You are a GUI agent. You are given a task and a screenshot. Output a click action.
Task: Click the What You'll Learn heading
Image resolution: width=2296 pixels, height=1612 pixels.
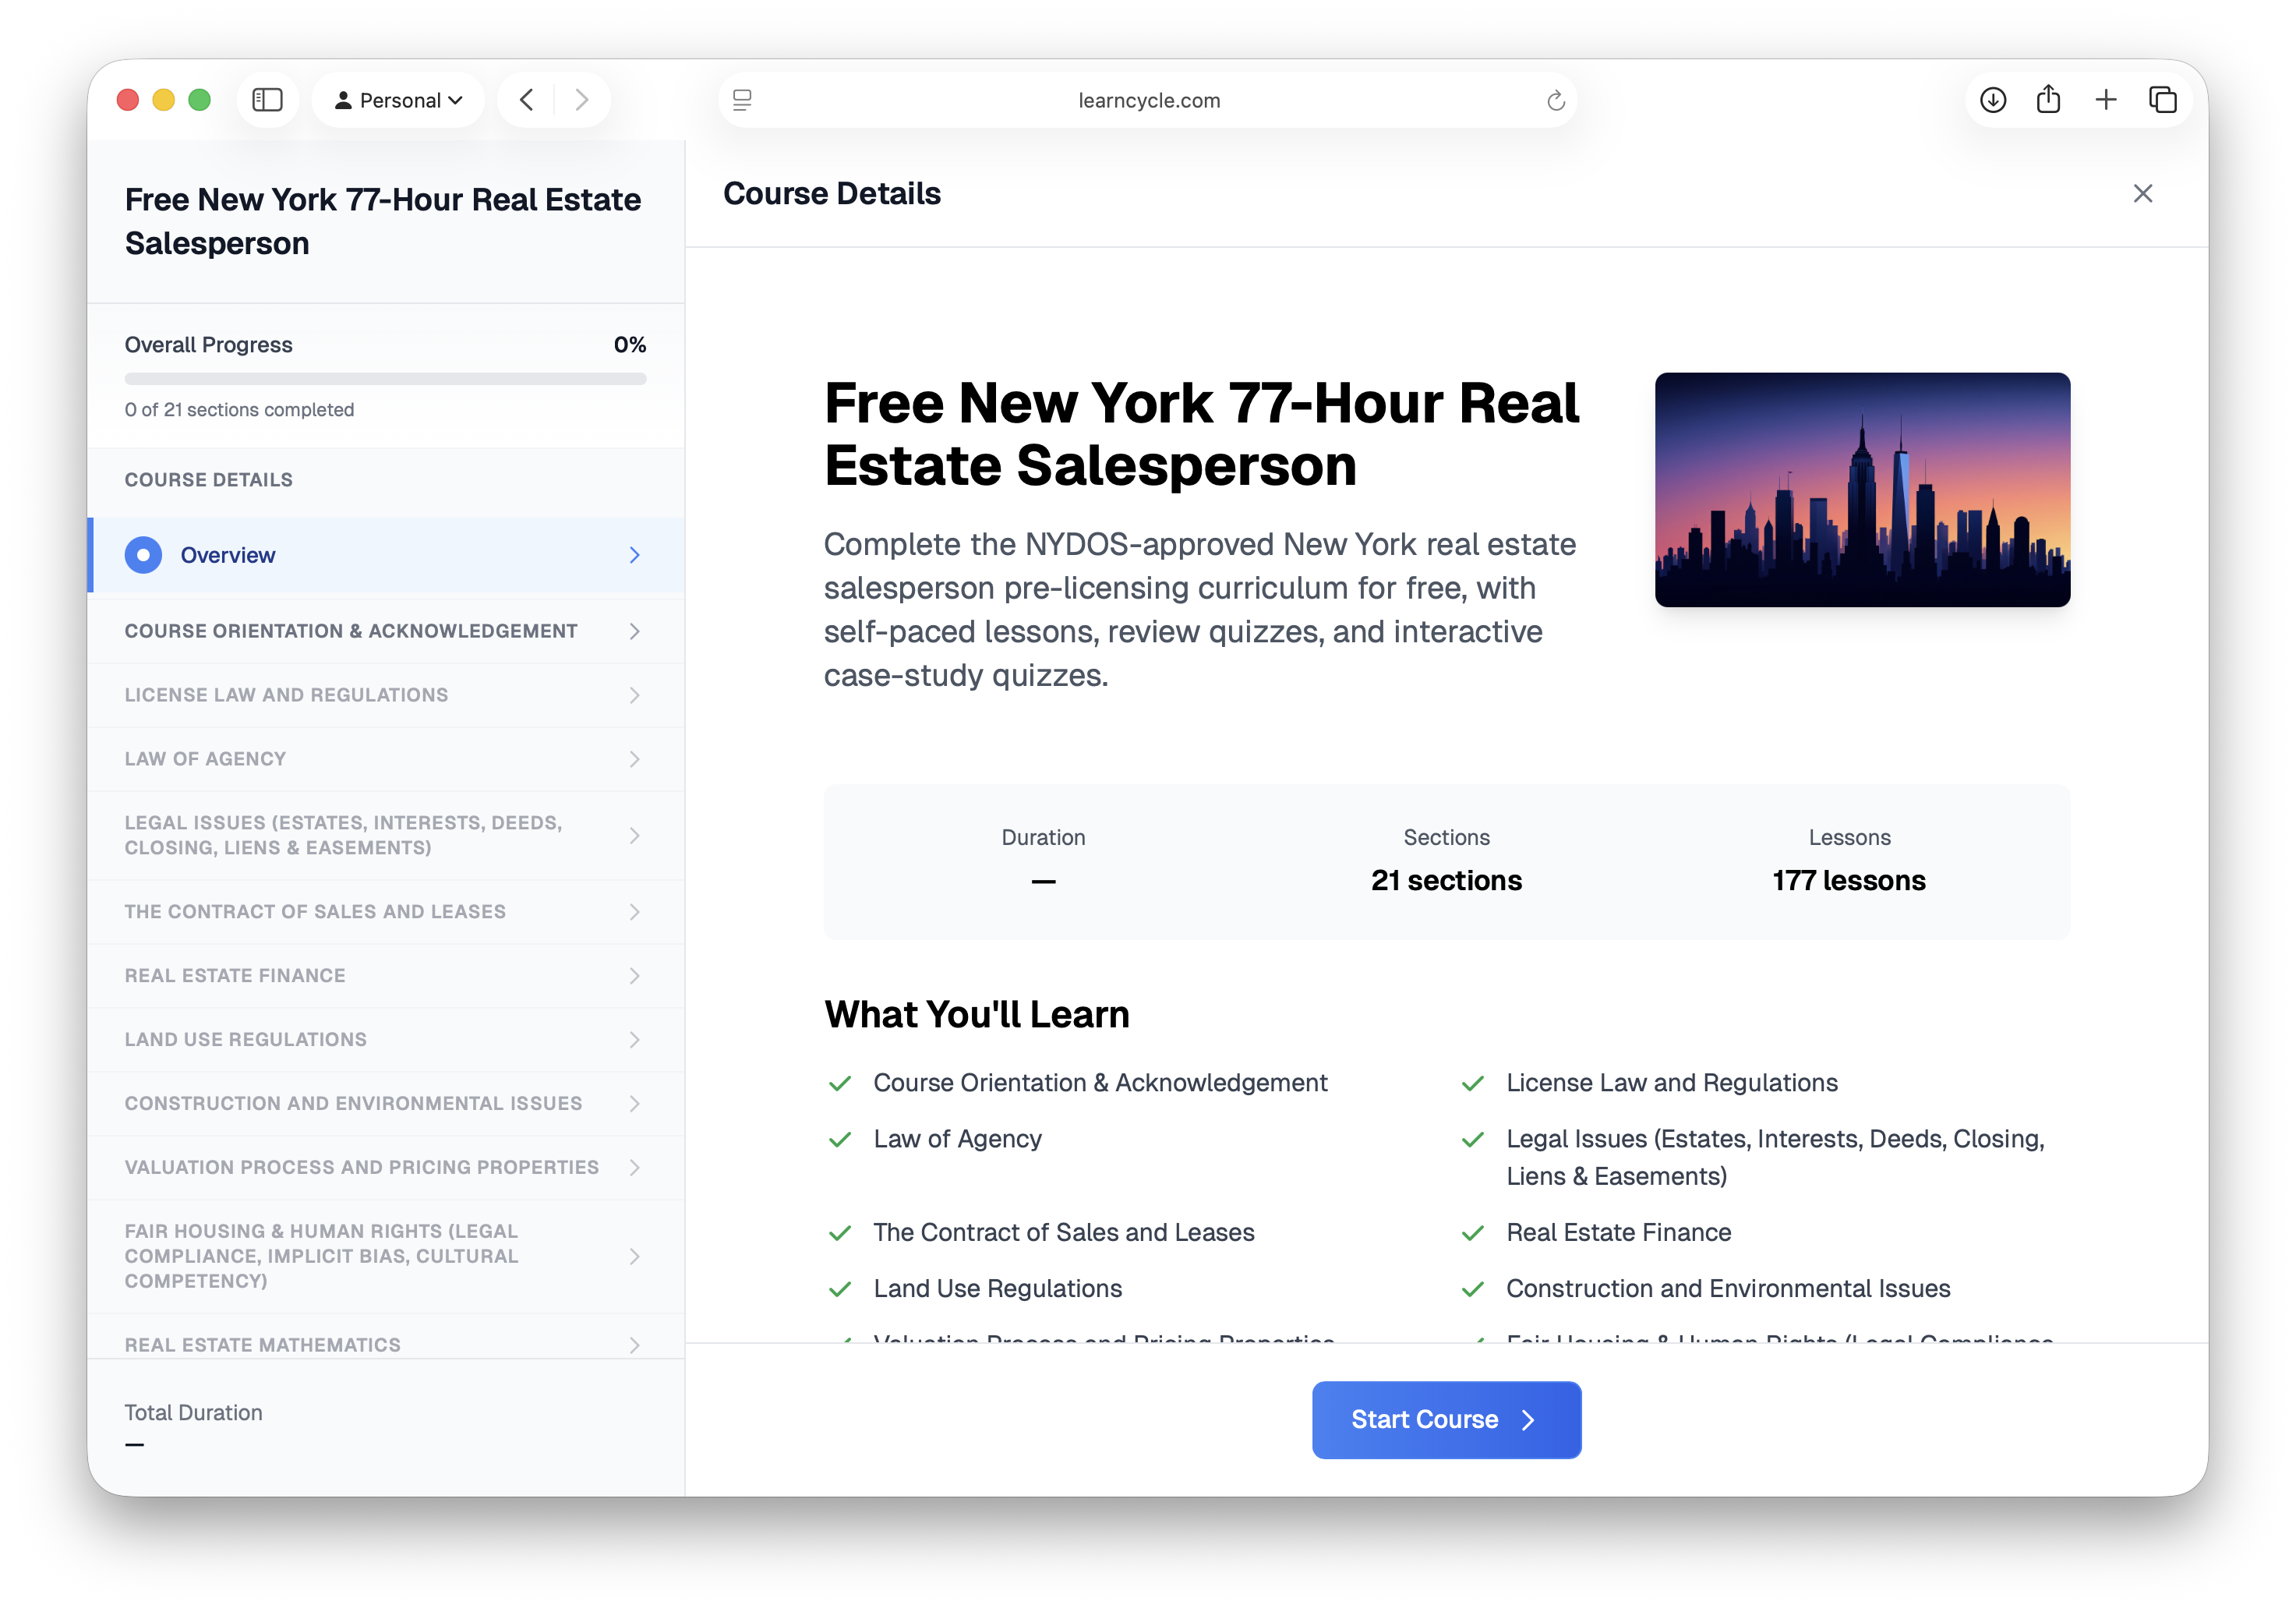tap(976, 1014)
